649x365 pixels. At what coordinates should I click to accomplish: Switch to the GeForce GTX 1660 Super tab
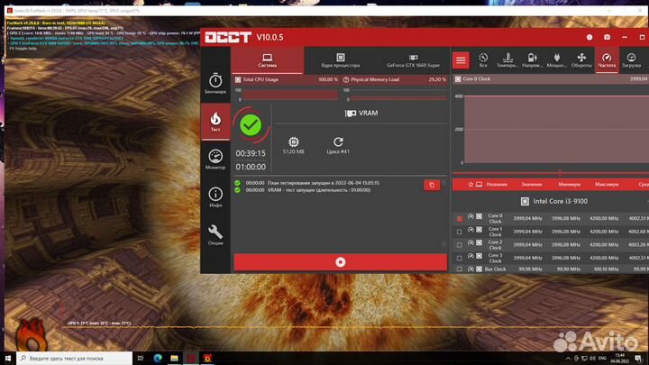(413, 60)
